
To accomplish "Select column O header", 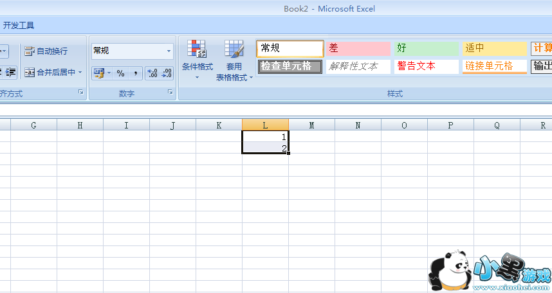I will click(x=404, y=125).
